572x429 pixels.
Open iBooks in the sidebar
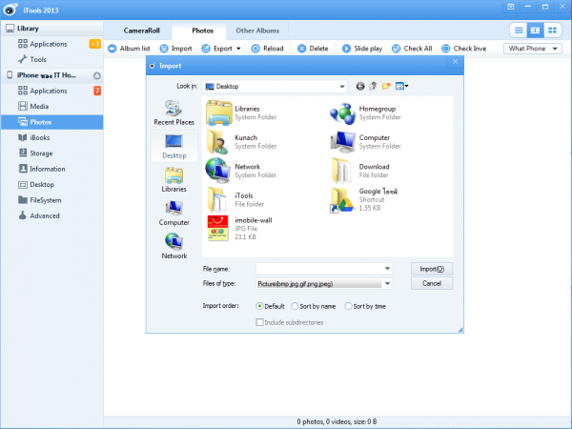pos(39,137)
